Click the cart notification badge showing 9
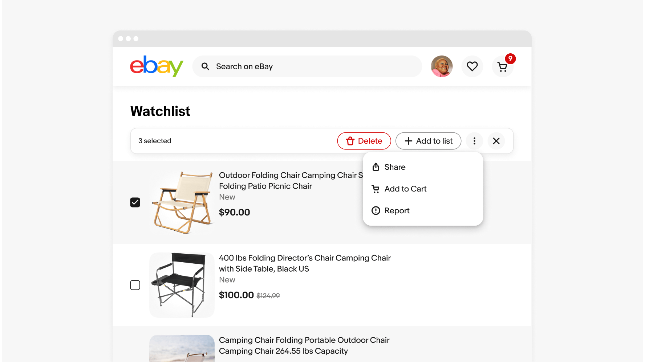This screenshot has width=645, height=362. point(510,59)
